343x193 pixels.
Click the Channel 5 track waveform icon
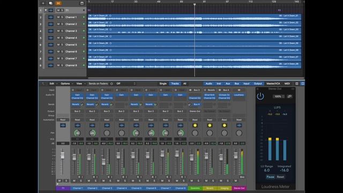pos(50,44)
